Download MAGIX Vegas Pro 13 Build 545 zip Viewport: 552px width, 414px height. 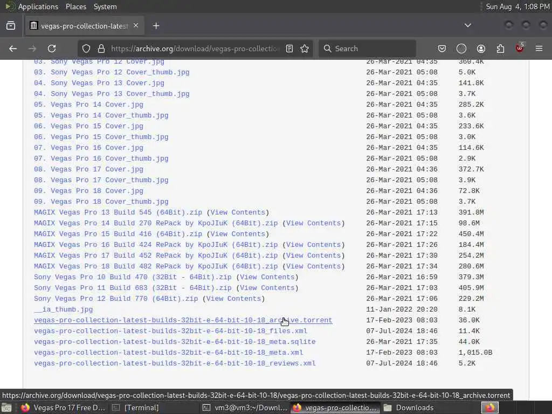click(118, 212)
